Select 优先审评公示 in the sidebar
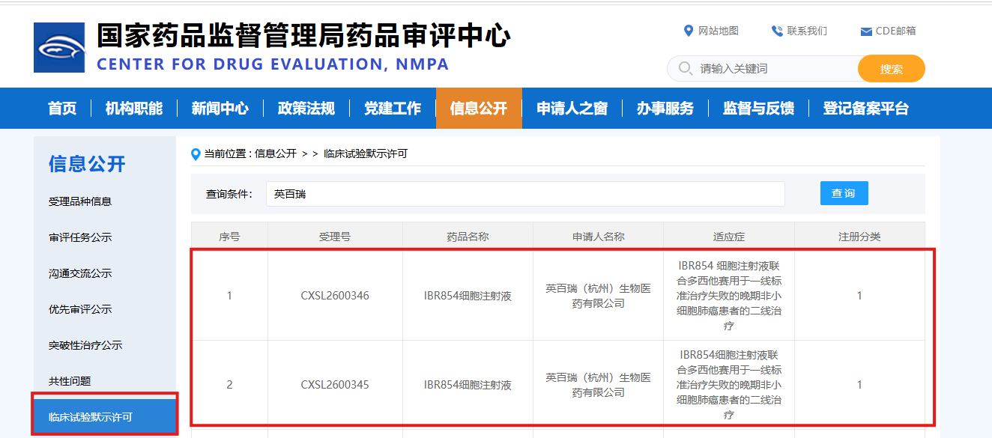 click(80, 309)
